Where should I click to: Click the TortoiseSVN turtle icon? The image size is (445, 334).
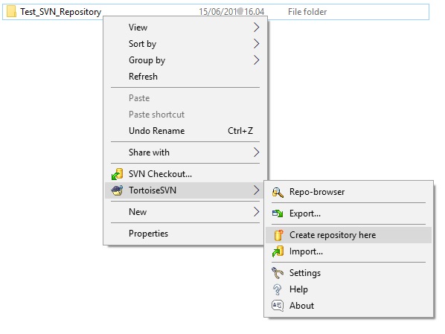(x=117, y=190)
